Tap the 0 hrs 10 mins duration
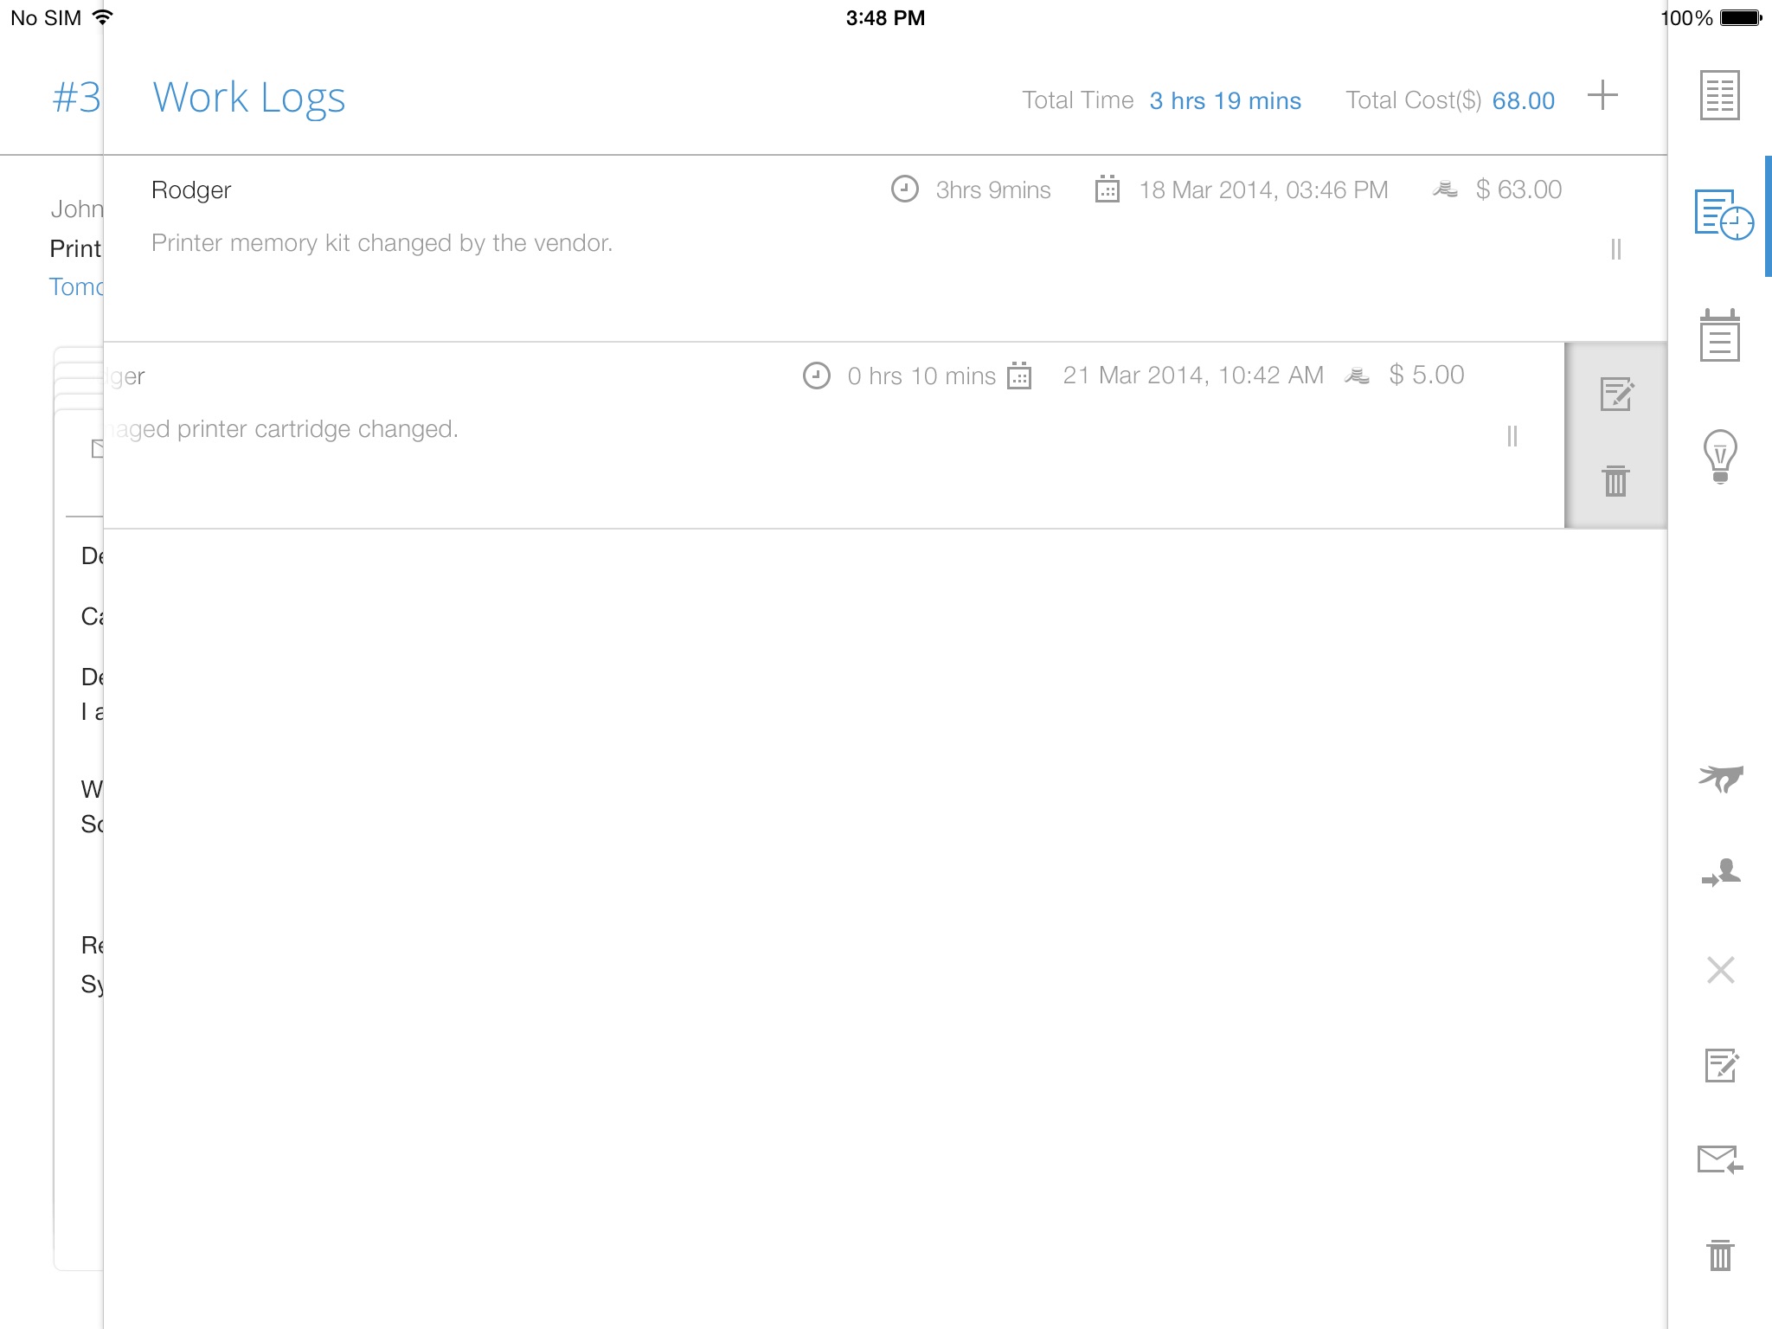 [921, 376]
